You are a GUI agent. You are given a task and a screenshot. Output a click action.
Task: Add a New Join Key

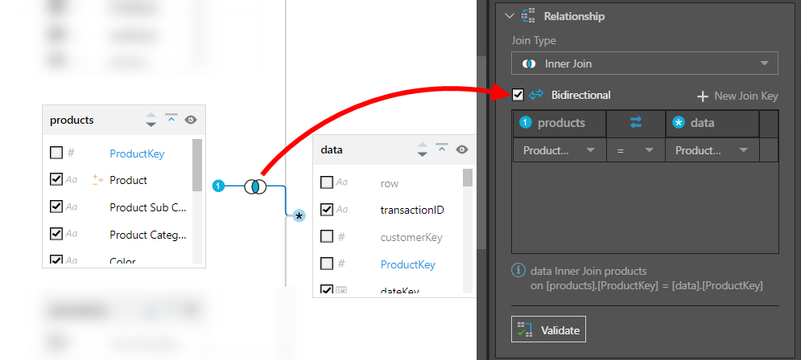[737, 96]
